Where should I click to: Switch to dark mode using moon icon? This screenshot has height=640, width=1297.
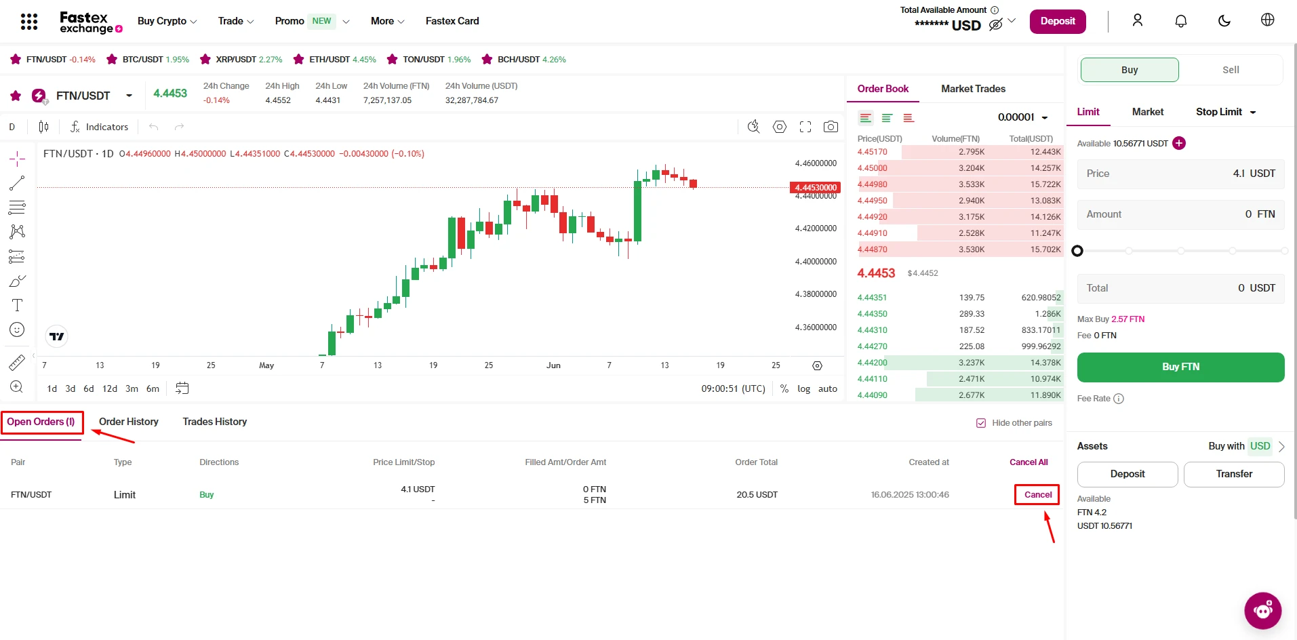point(1224,21)
